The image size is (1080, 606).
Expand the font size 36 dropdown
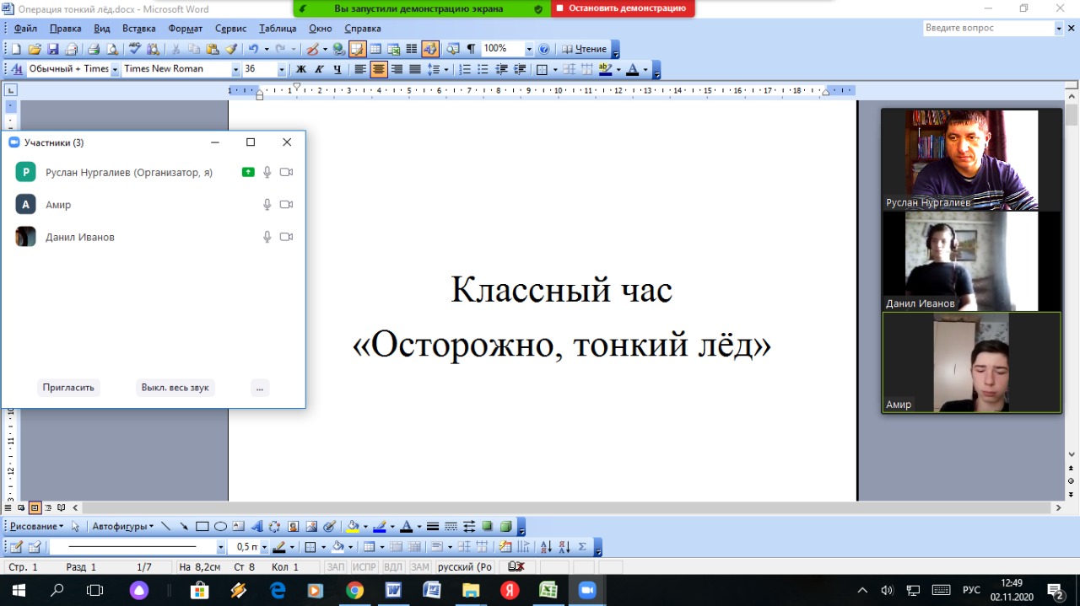tap(281, 70)
